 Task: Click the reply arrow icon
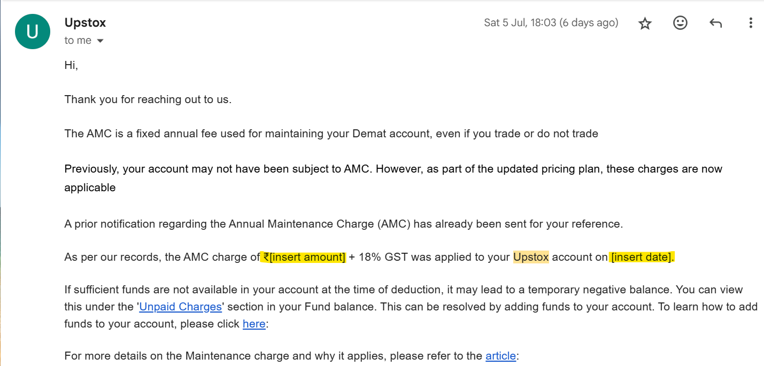[715, 23]
